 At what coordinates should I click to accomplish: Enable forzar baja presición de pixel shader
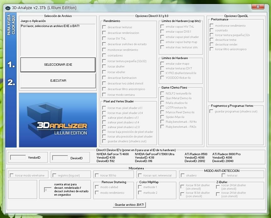pos(104,132)
